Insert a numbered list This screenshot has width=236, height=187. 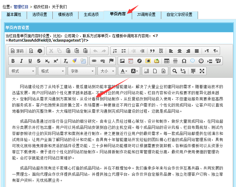(x=115, y=51)
